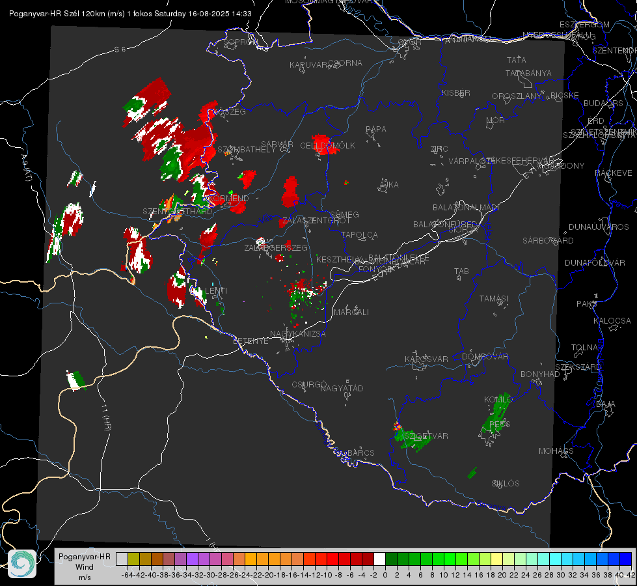Image resolution: width=637 pixels, height=586 pixels.
Task: Select the SZIGETVAR town label
Action: pyautogui.click(x=425, y=436)
